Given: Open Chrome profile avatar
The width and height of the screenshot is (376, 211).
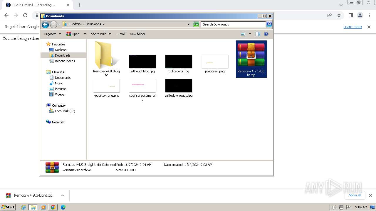Looking at the screenshot, I should click(360, 15).
